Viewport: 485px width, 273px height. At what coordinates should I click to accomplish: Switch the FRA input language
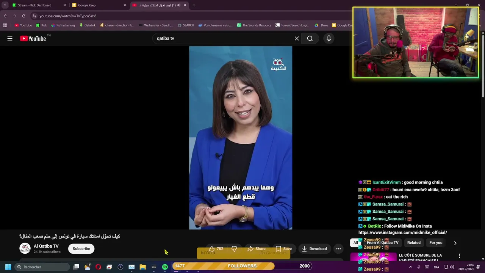click(436, 267)
